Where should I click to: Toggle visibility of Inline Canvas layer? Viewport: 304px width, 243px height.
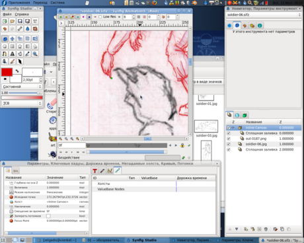pyautogui.click(x=229, y=127)
